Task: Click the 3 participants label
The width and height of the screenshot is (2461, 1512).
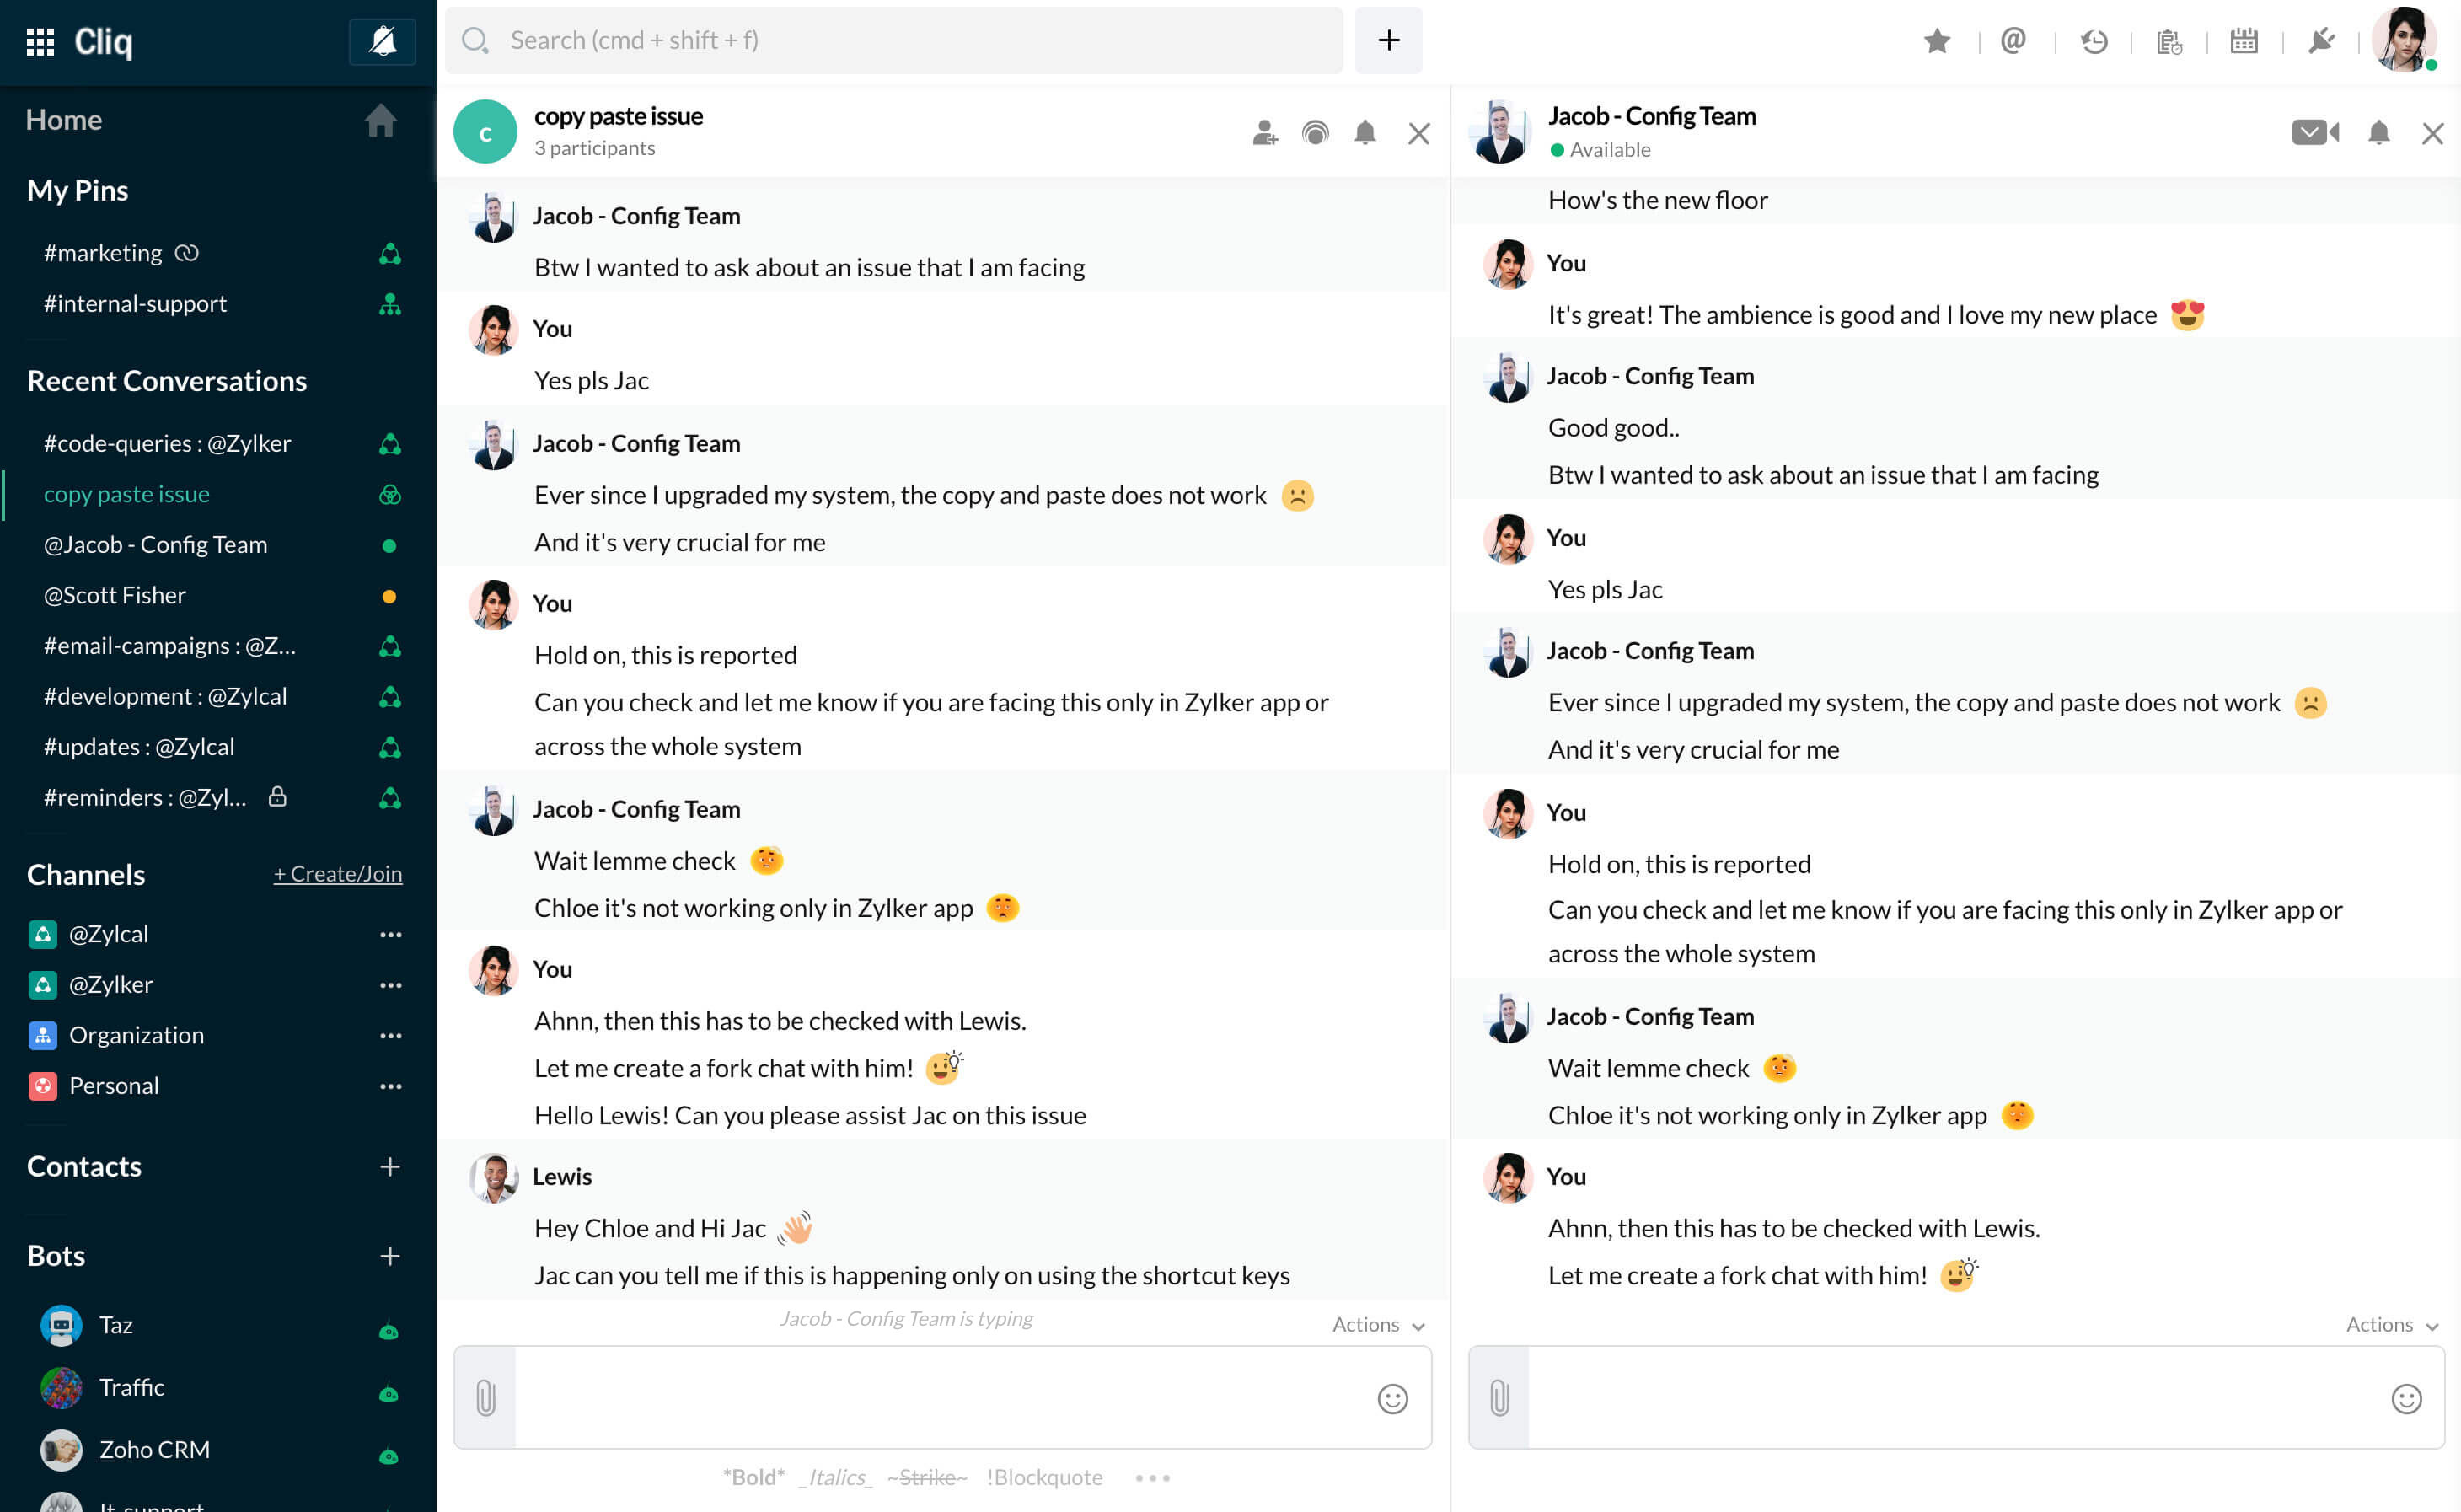Action: coord(594,148)
